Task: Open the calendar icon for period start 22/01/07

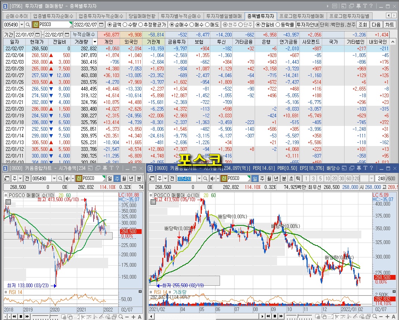Action: click(x=37, y=35)
